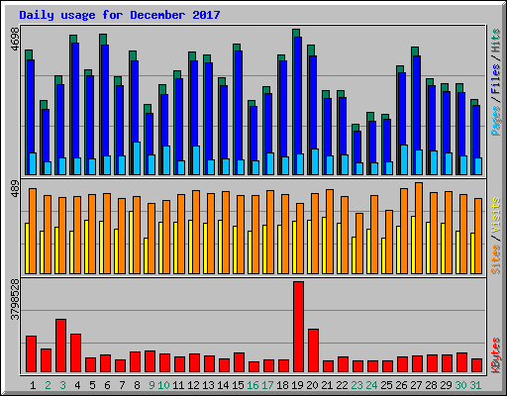Viewport: 507px width, 396px height.
Task: Click the 'Visits' legend label
Action: 495,216
